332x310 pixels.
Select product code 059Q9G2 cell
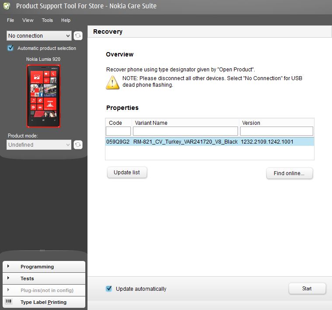click(x=118, y=141)
